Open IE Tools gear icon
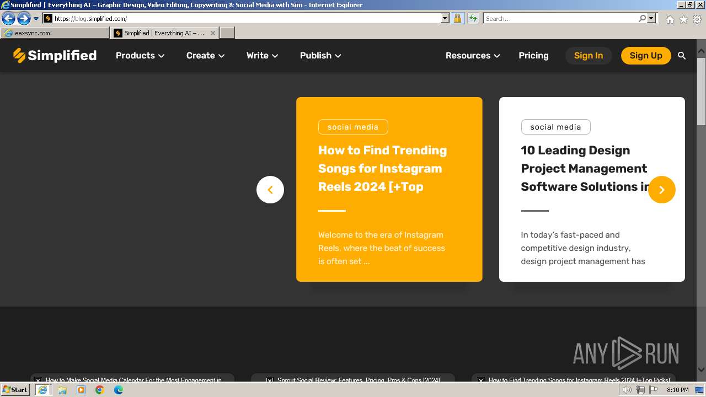The image size is (706, 397). pyautogui.click(x=697, y=19)
